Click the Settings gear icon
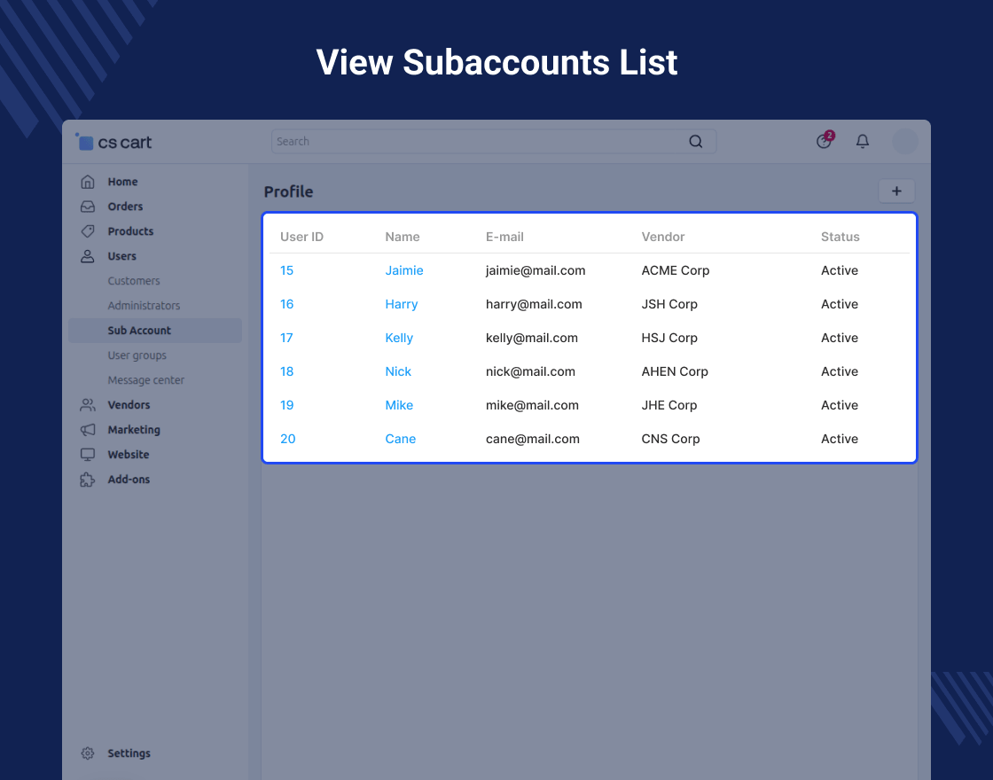993x780 pixels. [x=88, y=753]
